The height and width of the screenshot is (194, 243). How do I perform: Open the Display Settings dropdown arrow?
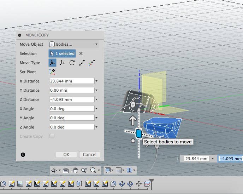(112, 170)
